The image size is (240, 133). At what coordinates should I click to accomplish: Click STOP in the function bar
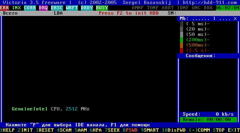click(219, 130)
